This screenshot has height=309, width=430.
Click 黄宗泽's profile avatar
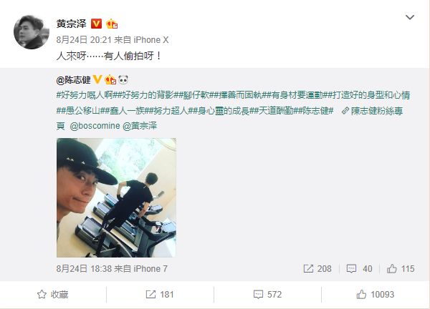(32, 32)
